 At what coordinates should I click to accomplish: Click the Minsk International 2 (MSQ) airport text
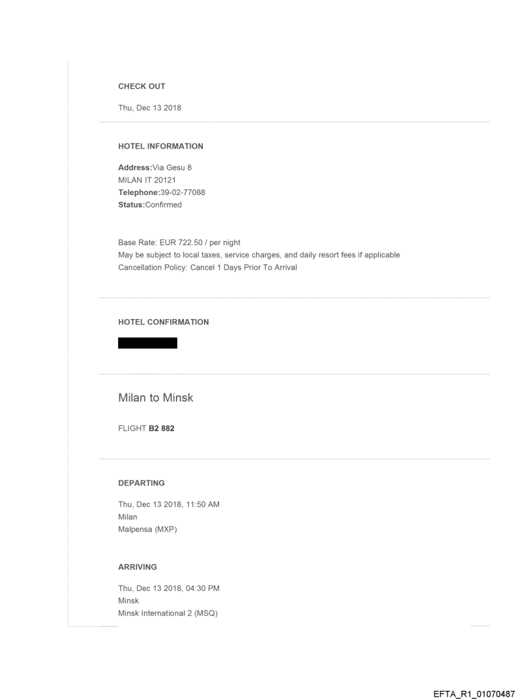(167, 613)
